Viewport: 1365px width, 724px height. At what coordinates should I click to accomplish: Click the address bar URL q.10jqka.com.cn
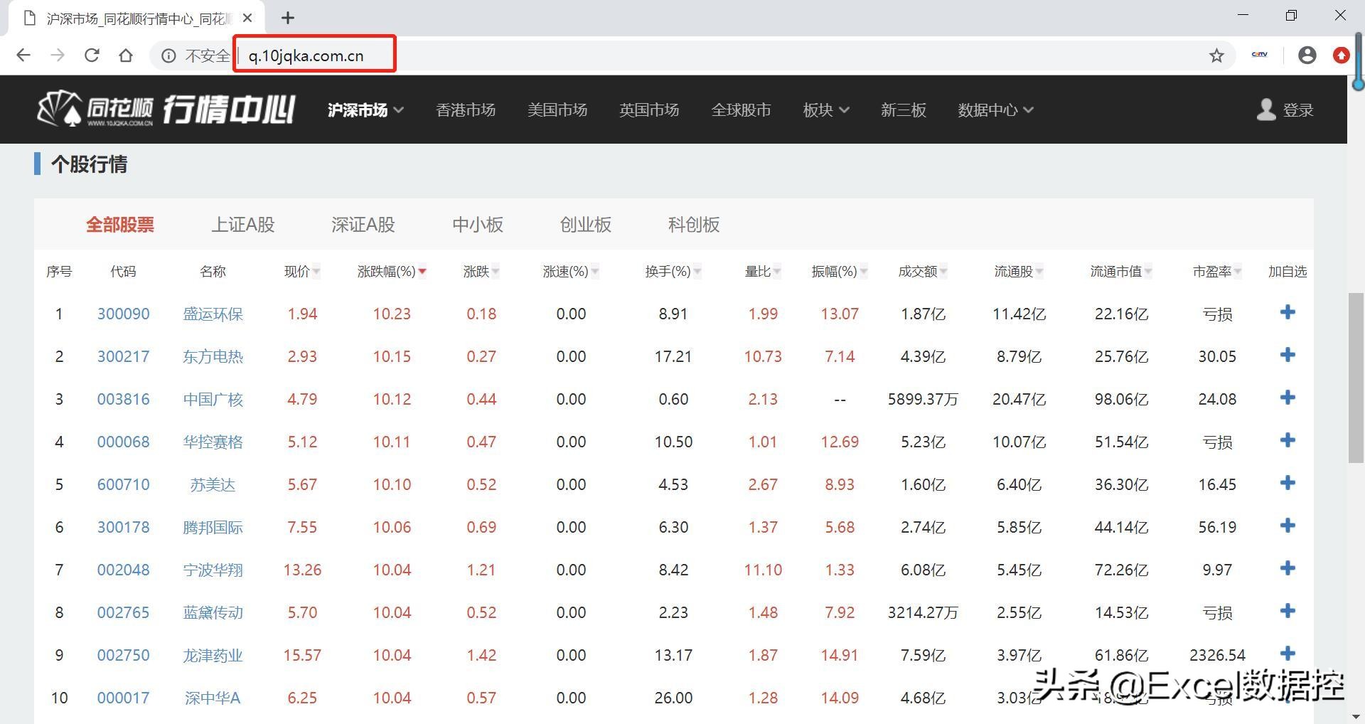point(306,55)
